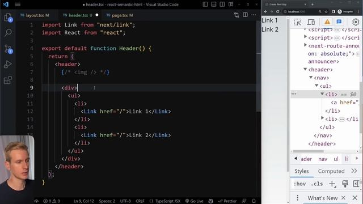The height and width of the screenshot is (204, 363).
Task: Select ul in the DevTools breadcrumb
Action: click(336, 159)
